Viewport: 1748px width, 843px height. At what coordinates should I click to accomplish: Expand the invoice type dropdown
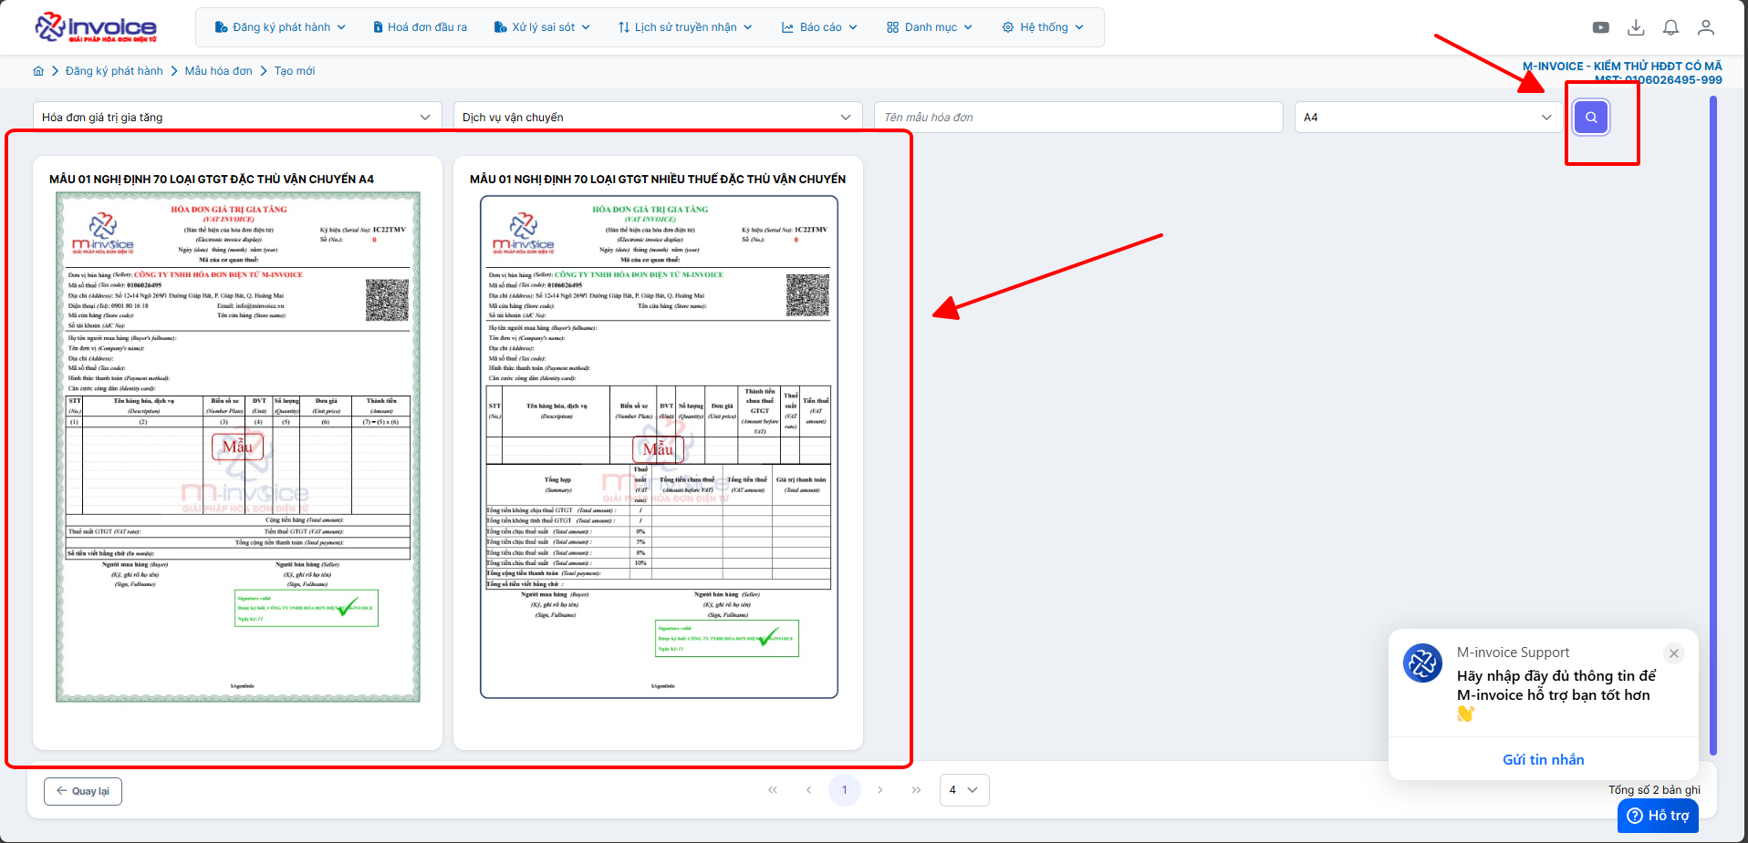click(235, 118)
